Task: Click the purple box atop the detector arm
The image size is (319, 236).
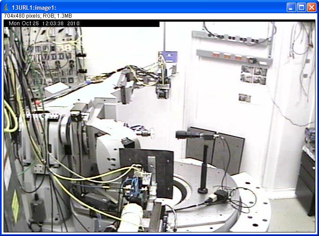Action: 168,58
